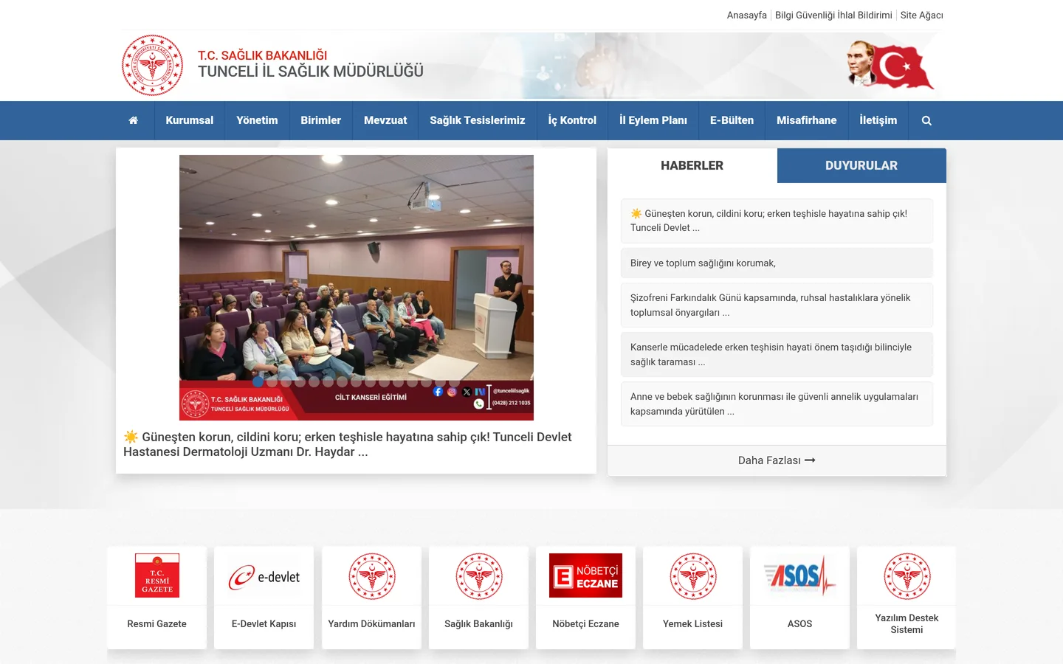The height and width of the screenshot is (664, 1063).
Task: Open the İç Kontrol menu item
Action: pyautogui.click(x=572, y=120)
